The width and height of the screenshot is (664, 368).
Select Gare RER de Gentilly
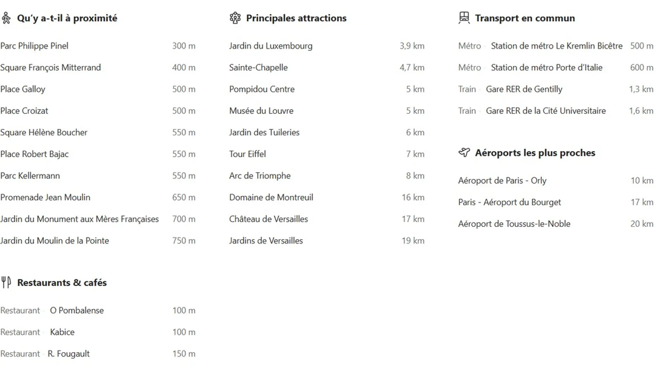coord(524,89)
